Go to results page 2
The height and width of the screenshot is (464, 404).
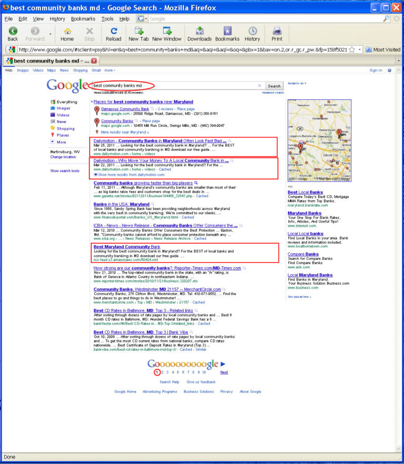click(162, 372)
